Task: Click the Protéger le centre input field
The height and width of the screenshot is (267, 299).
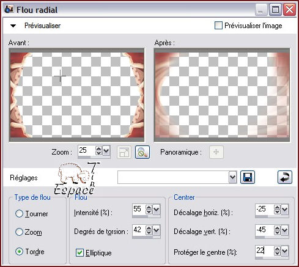Action: (x=264, y=251)
